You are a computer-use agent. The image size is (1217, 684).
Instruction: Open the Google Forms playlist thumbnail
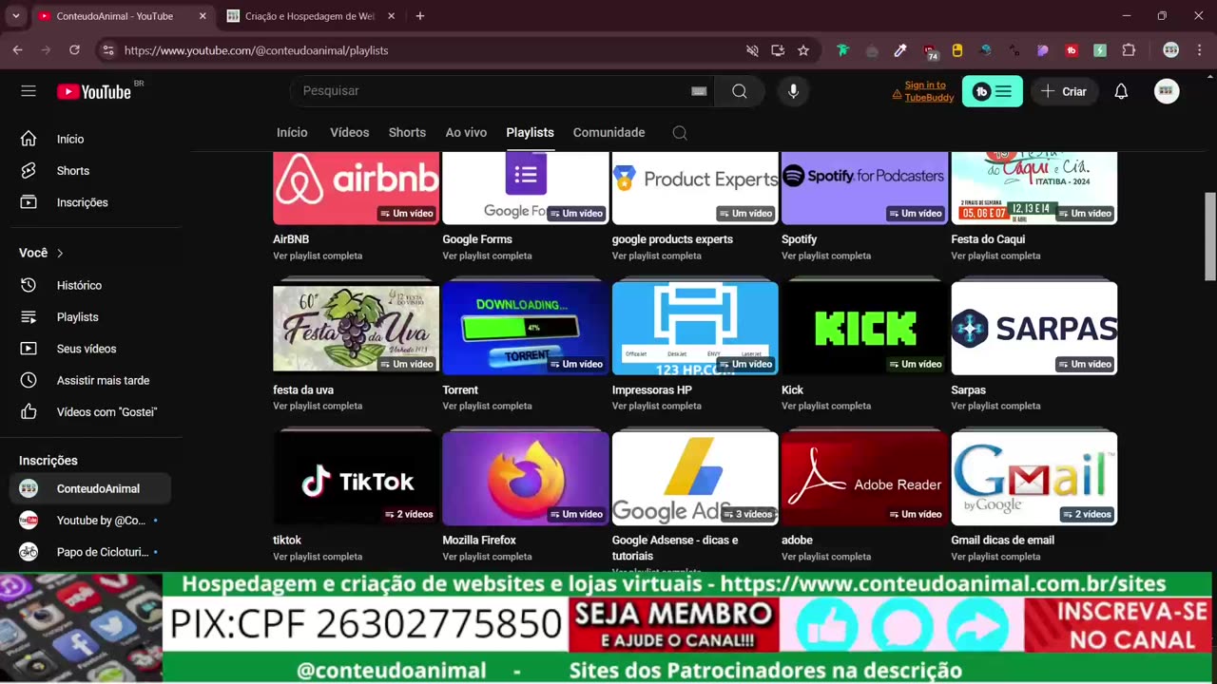click(525, 188)
